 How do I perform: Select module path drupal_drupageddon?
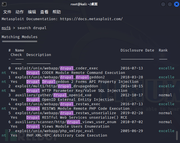point(57,86)
